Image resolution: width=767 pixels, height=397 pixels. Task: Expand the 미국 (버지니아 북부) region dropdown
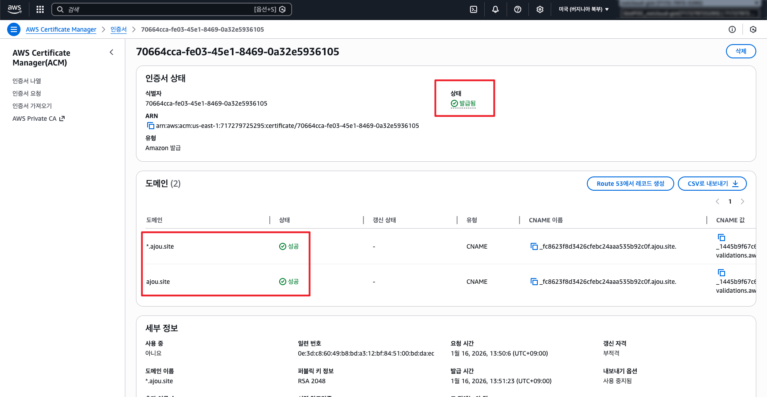pos(584,9)
